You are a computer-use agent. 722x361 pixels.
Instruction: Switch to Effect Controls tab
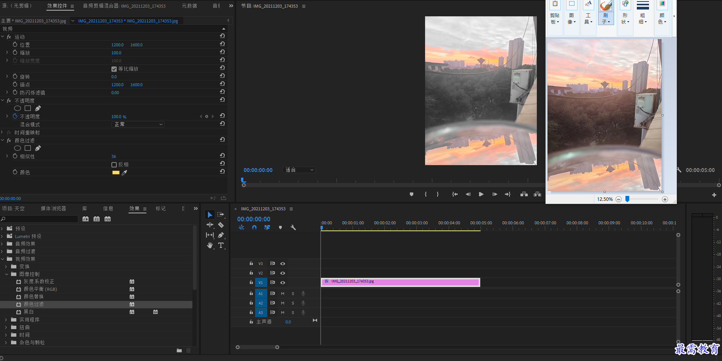pos(57,6)
